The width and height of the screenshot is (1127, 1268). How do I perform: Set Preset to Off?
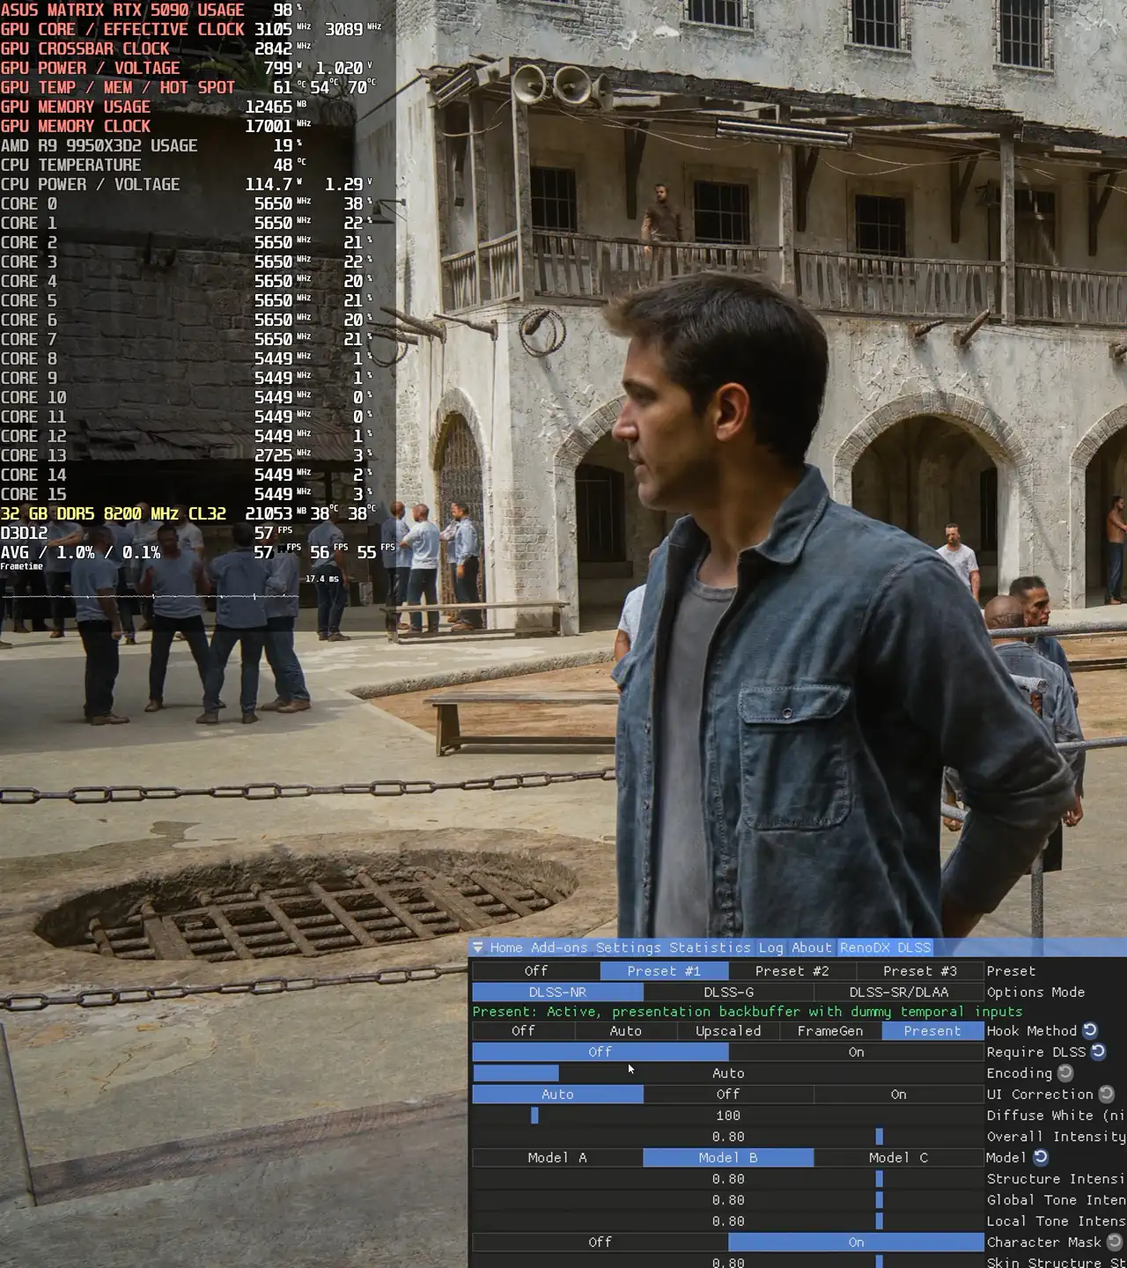[536, 970]
